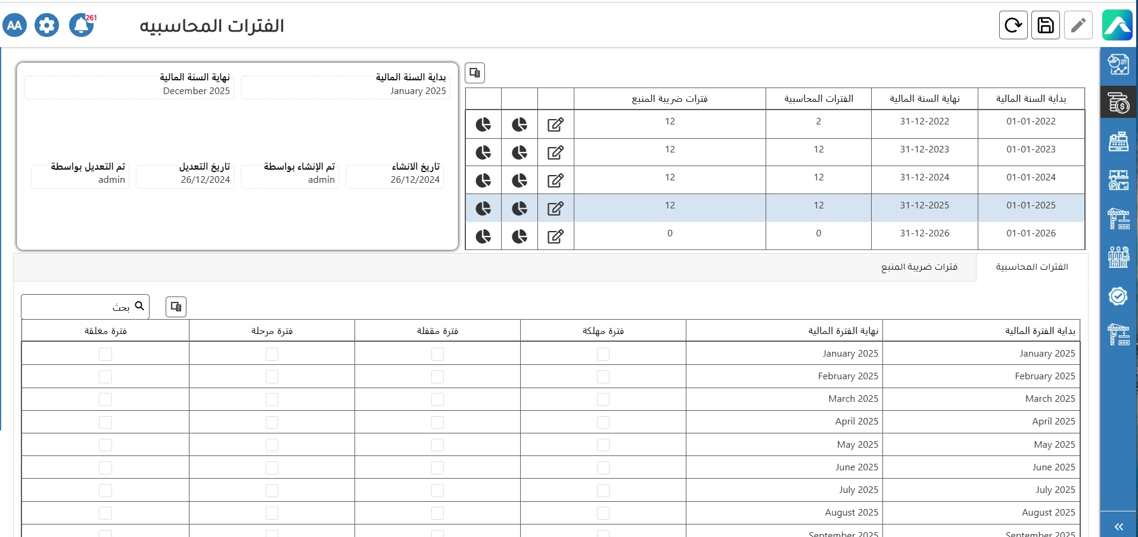
Task: Check the فترة مغلقة box for January 2025
Action: [x=105, y=354]
